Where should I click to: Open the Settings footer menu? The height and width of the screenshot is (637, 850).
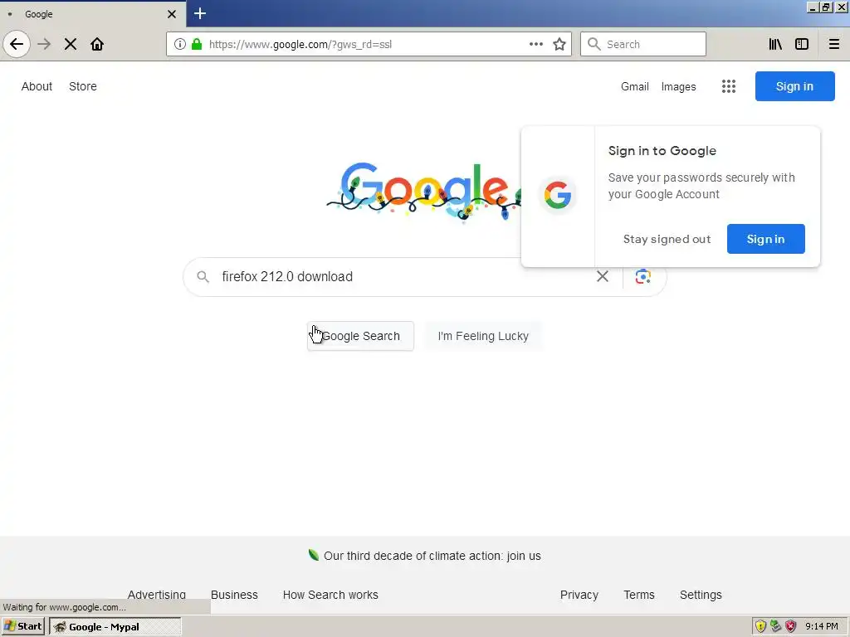pos(701,594)
